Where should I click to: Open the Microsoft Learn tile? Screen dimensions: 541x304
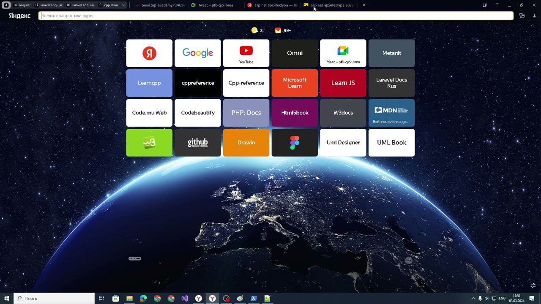coord(295,83)
